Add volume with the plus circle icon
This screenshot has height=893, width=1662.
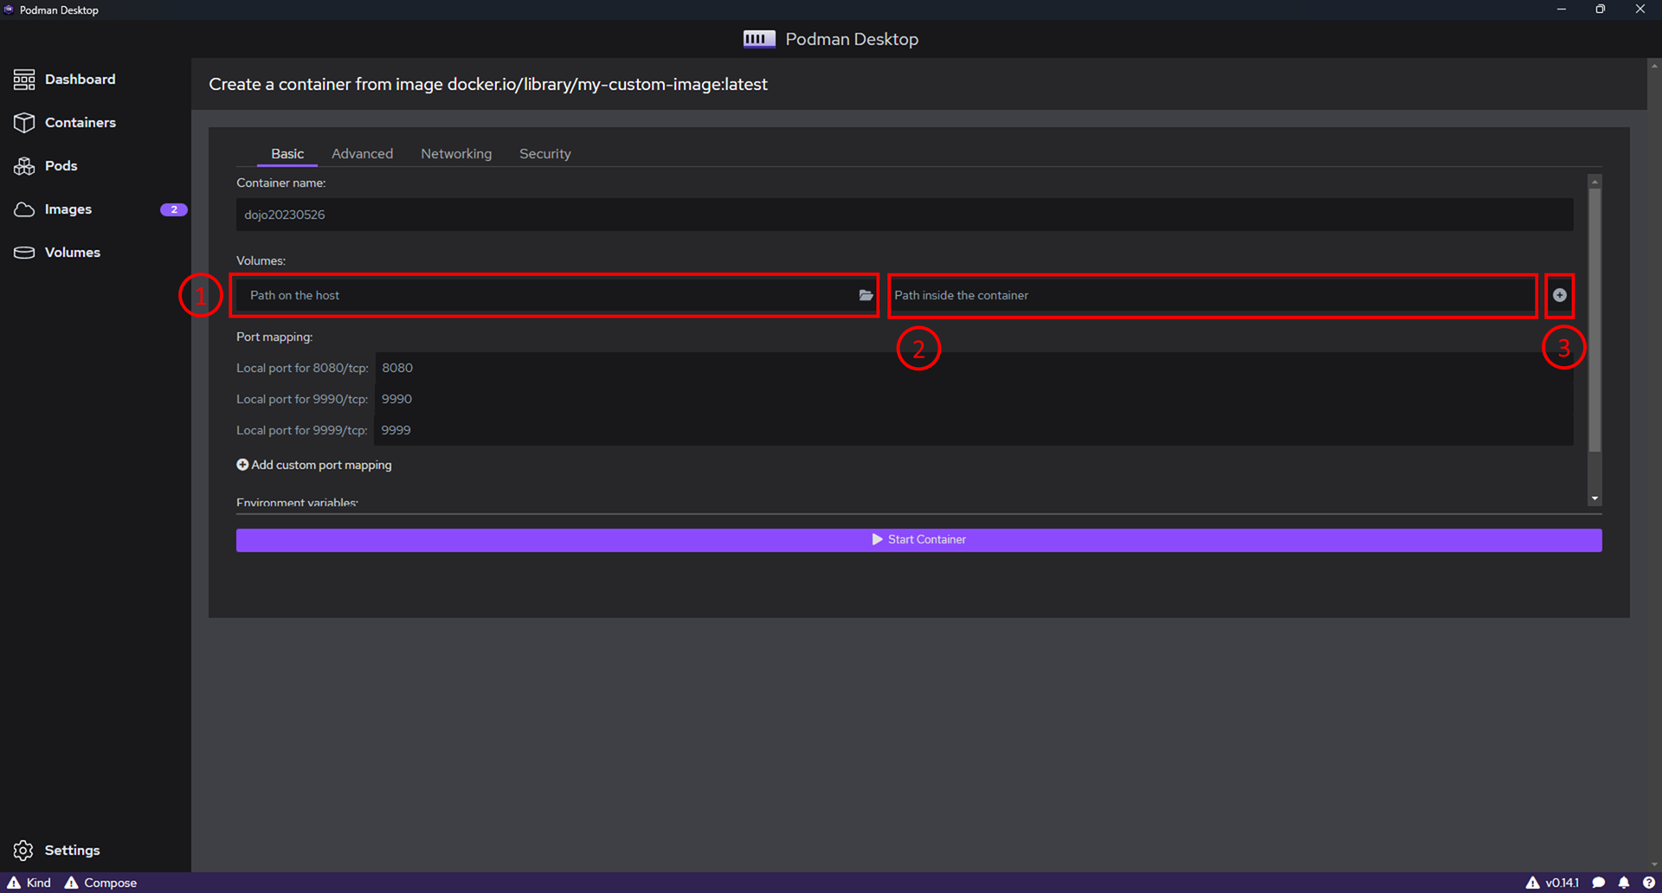point(1560,295)
